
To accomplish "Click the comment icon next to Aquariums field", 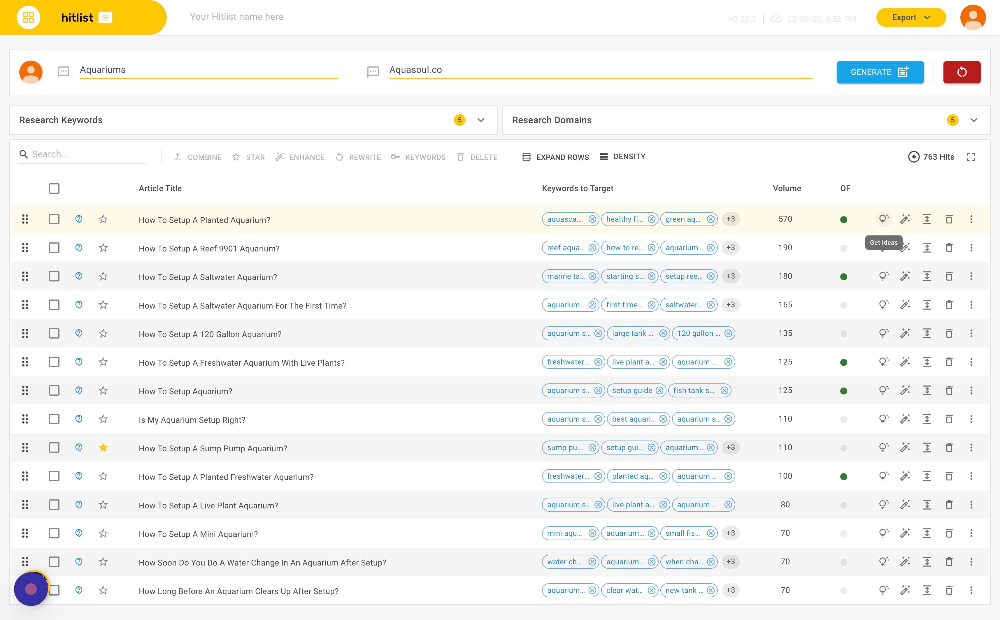I will click(x=63, y=72).
